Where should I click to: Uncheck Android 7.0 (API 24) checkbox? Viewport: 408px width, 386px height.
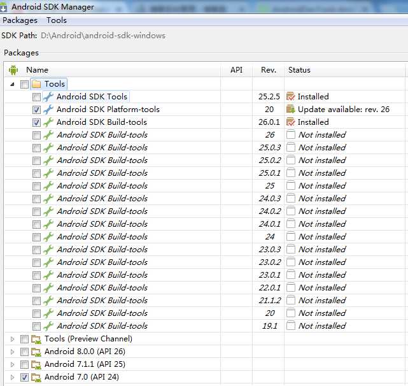point(24,377)
